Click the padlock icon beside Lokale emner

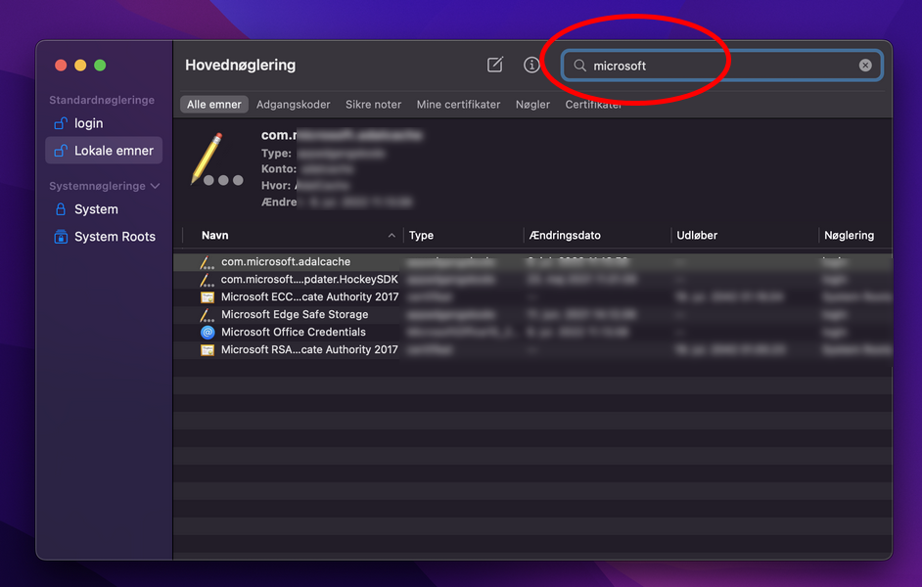point(61,151)
